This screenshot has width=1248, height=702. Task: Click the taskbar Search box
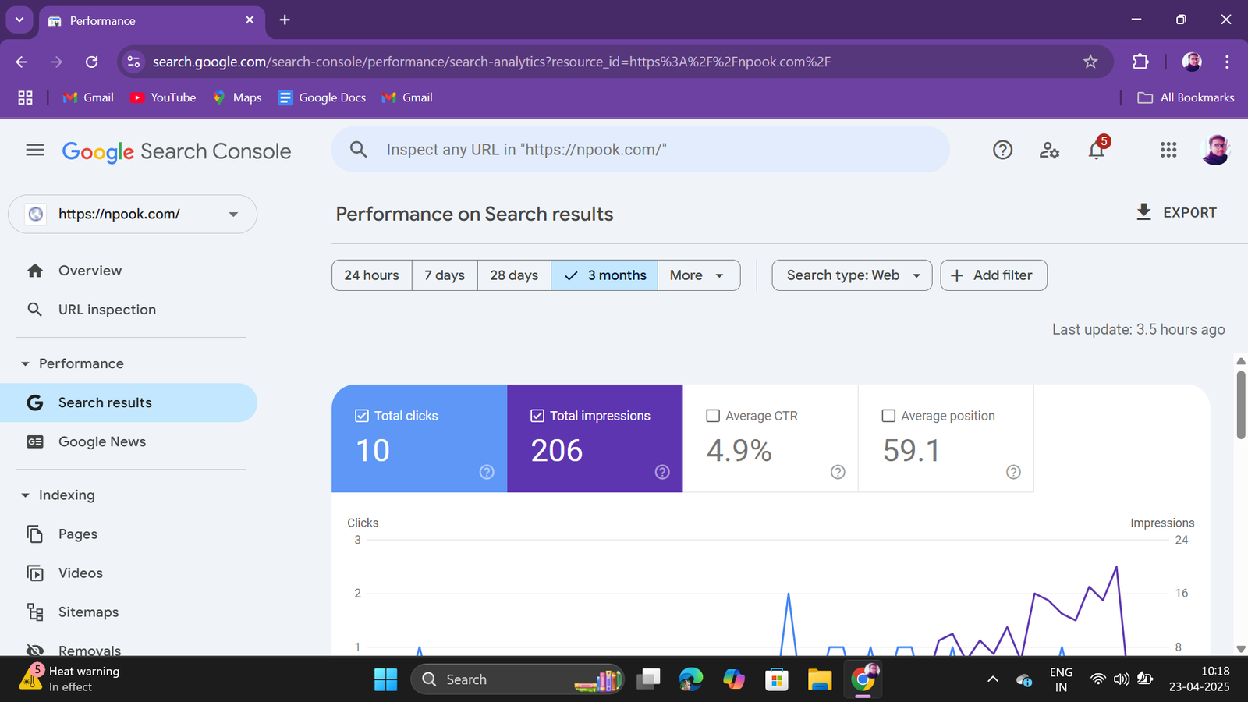coord(518,679)
